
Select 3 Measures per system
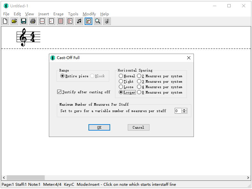pos(160,81)
